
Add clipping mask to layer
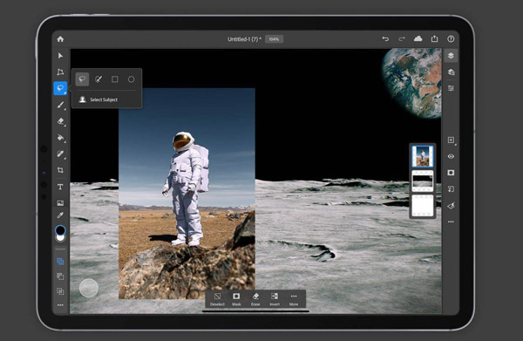click(451, 189)
